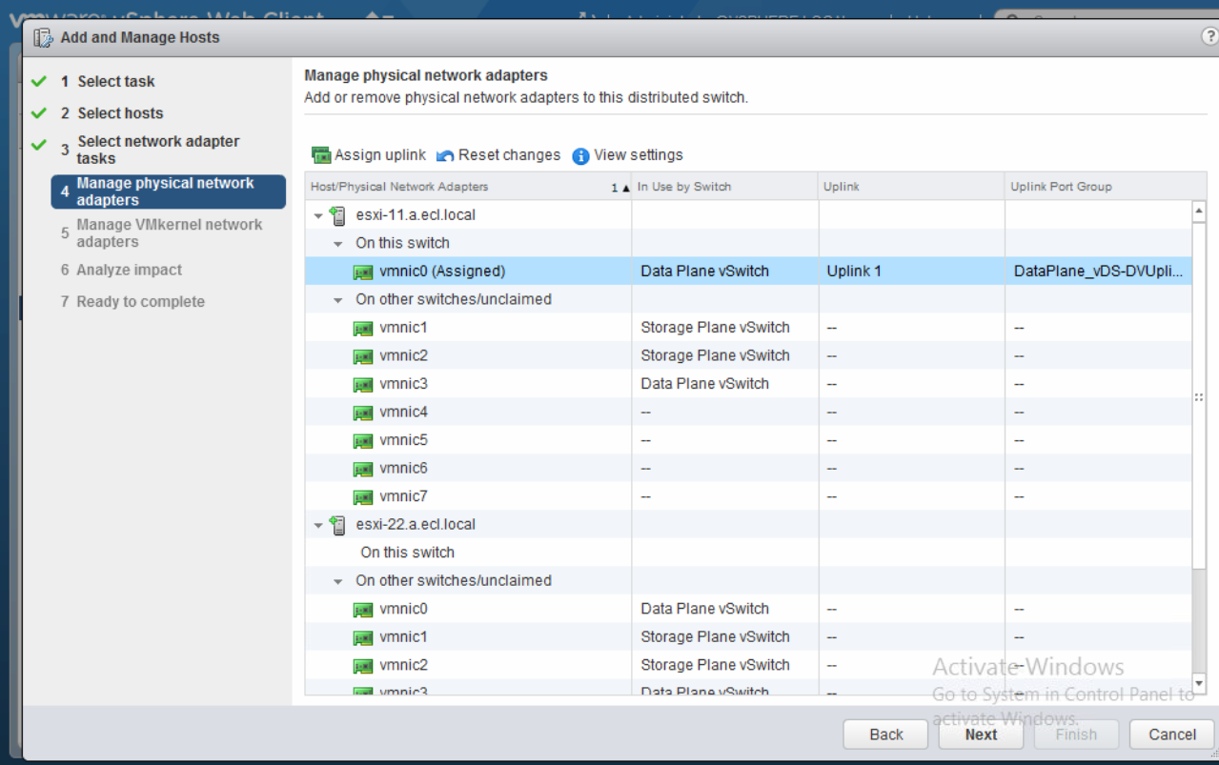
Task: Collapse 'On other switches/unclaimed' under esxi-22
Action: pyautogui.click(x=337, y=581)
